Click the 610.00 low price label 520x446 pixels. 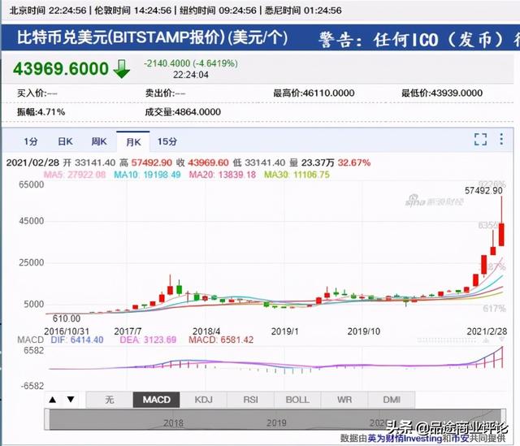click(x=67, y=318)
